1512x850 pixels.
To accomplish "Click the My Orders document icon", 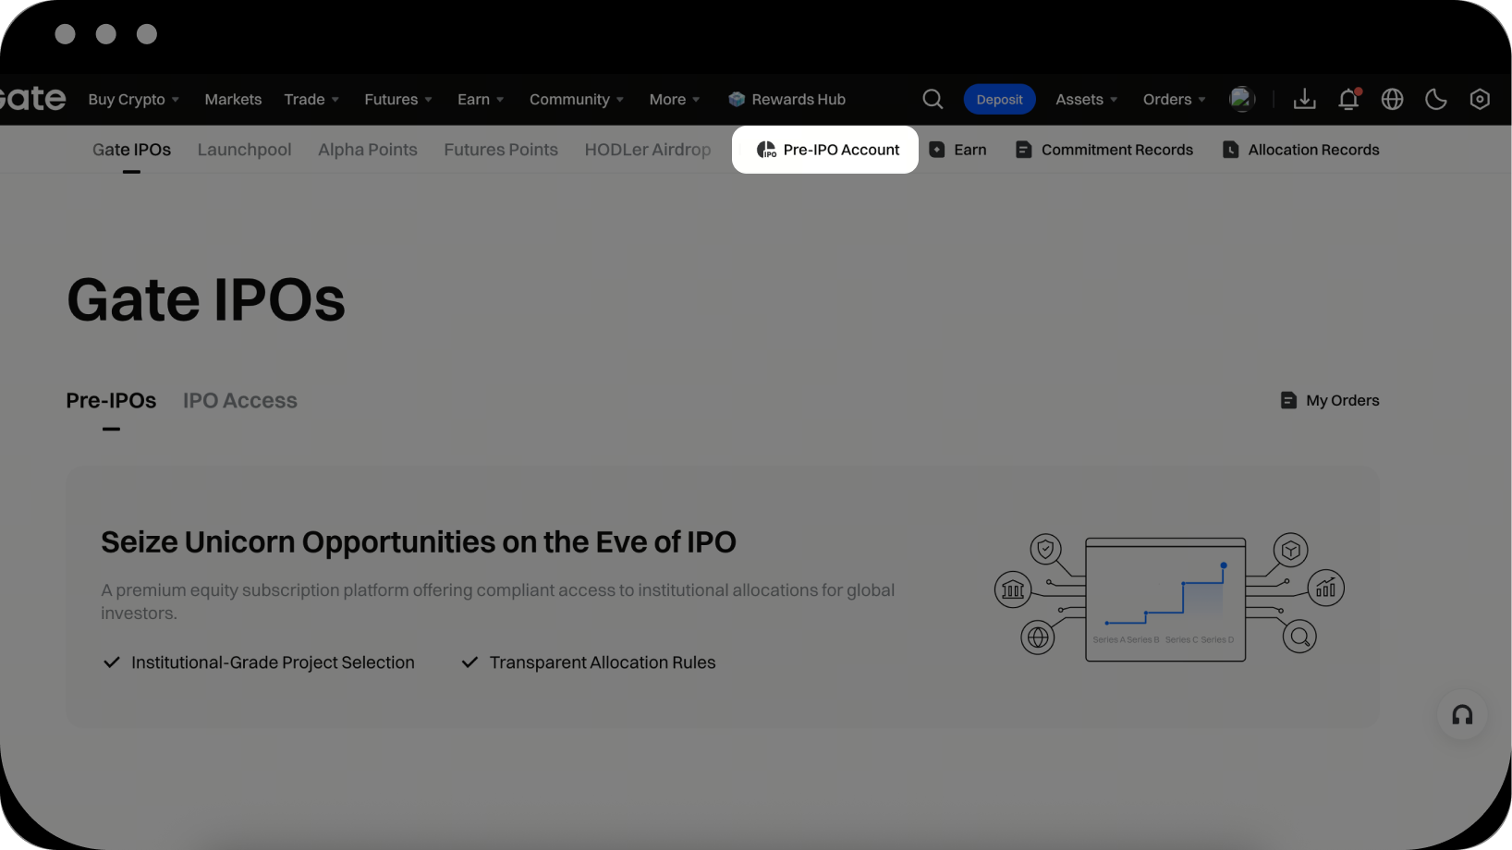I will point(1288,400).
